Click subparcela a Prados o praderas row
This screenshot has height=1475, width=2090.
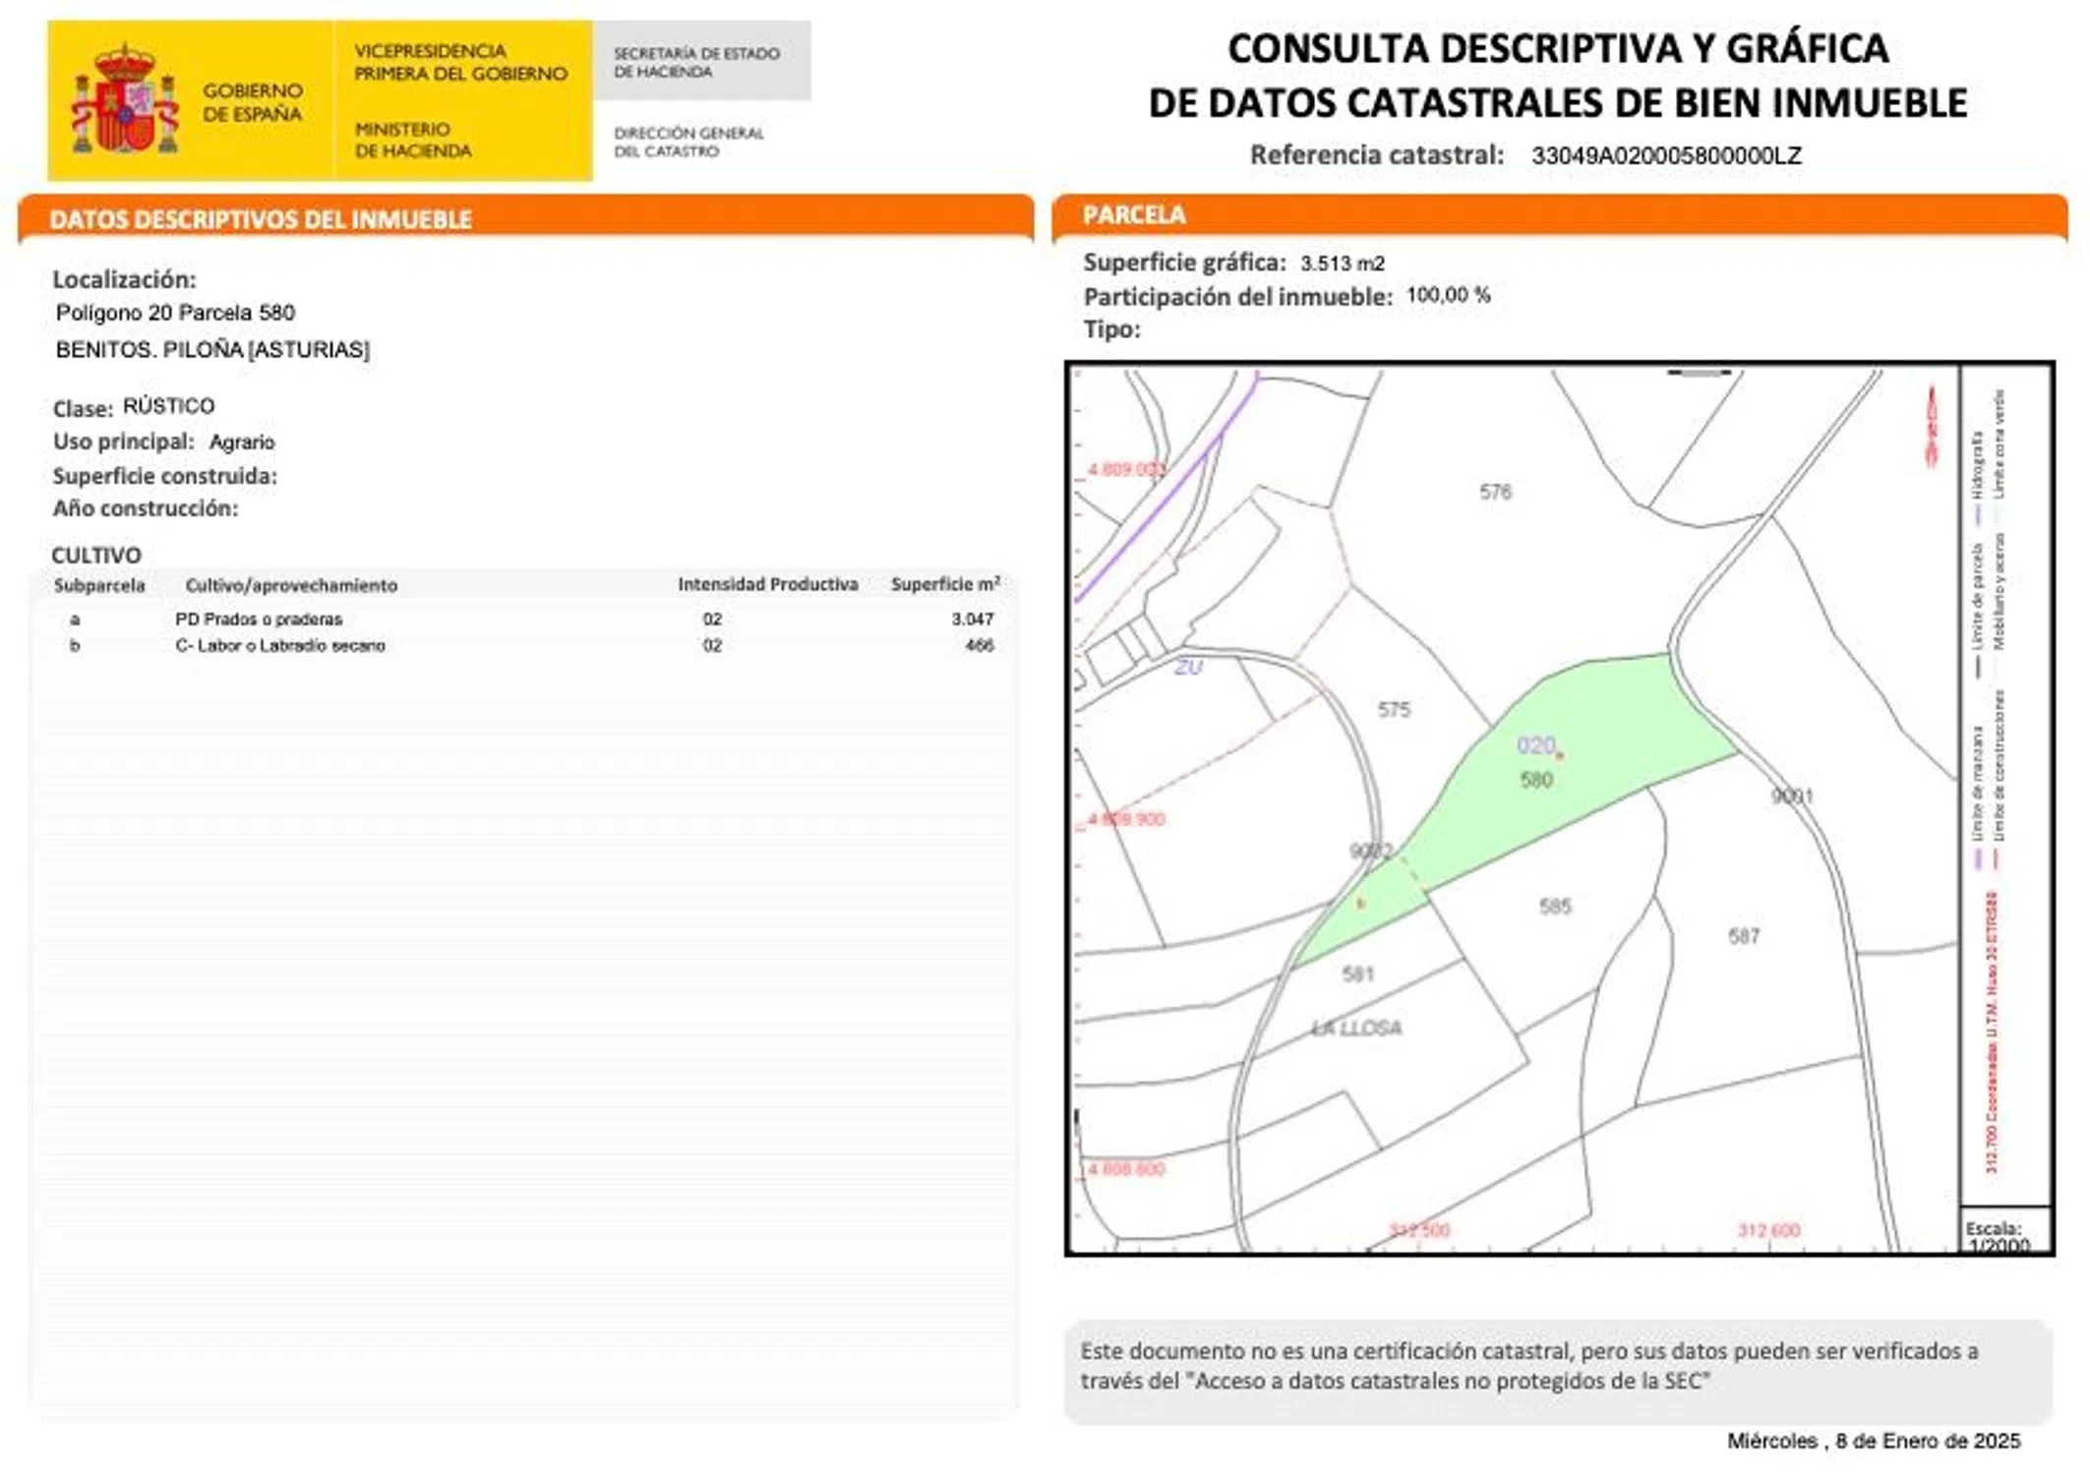(x=259, y=619)
